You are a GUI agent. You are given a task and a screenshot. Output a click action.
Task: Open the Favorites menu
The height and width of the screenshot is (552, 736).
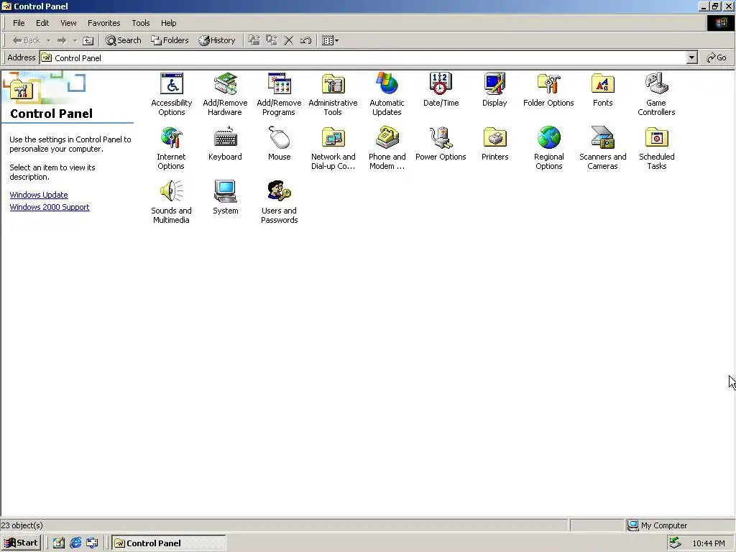pos(103,23)
